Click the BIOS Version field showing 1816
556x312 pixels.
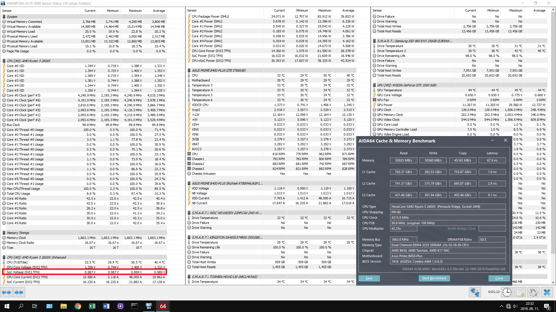tap(448, 261)
